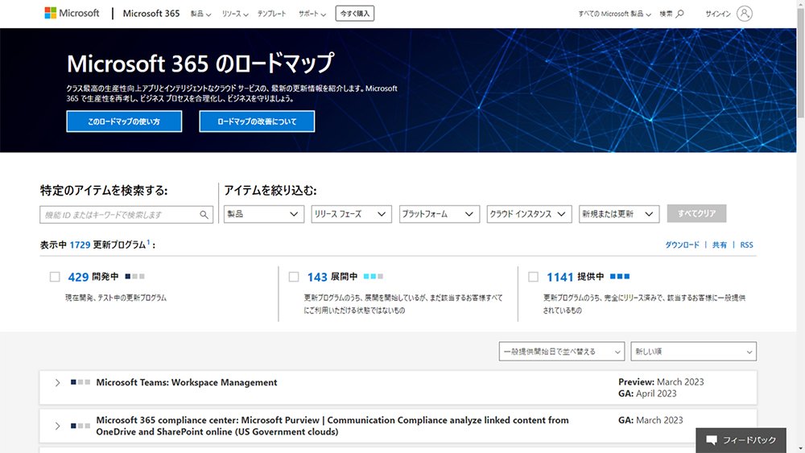Open 一般提供開始日で並べ替える sort dropdown
805x453 pixels.
click(x=562, y=352)
